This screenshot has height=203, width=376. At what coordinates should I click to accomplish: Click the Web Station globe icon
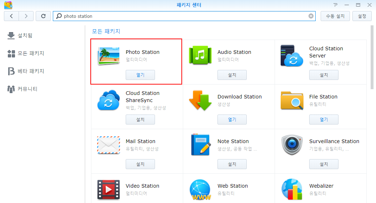point(200,189)
